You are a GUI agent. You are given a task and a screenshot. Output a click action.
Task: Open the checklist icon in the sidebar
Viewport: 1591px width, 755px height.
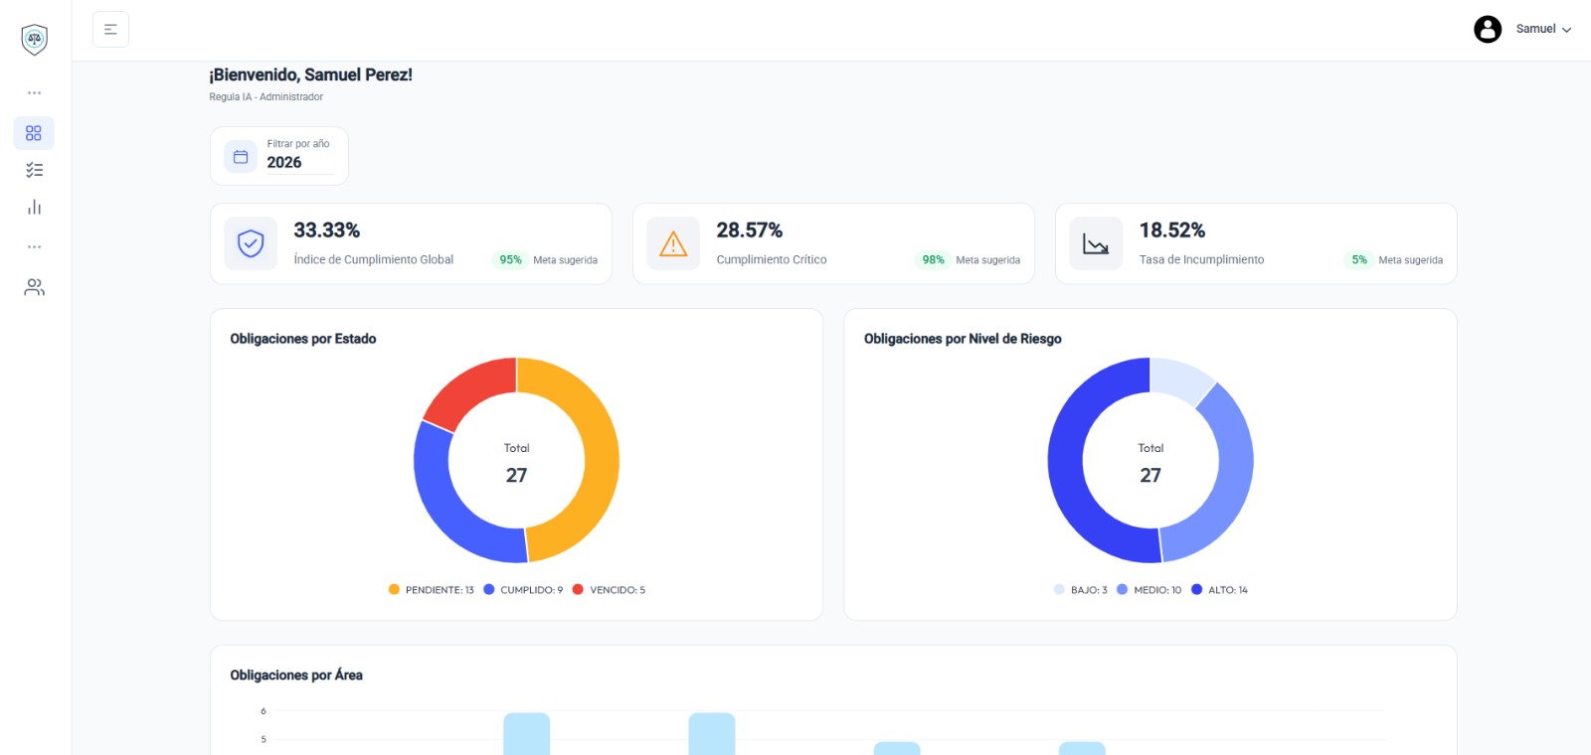(x=34, y=170)
